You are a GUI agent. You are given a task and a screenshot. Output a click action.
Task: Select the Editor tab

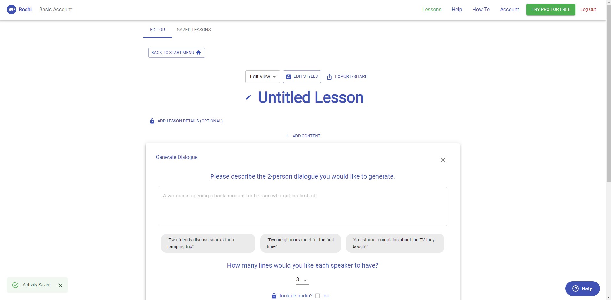(158, 30)
